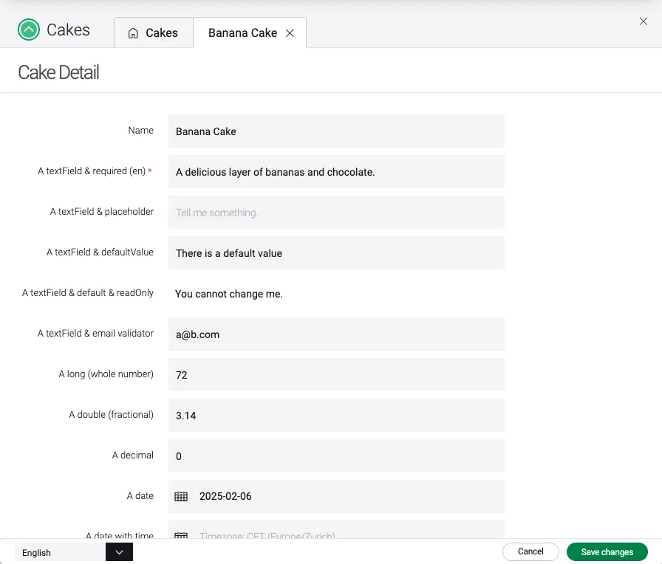Focus the 'Tell me something.' placeholder field
This screenshot has width=662, height=564.
(336, 213)
